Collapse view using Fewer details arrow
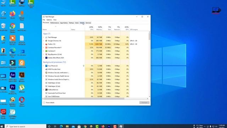The width and height of the screenshot is (227, 128). (44, 103)
